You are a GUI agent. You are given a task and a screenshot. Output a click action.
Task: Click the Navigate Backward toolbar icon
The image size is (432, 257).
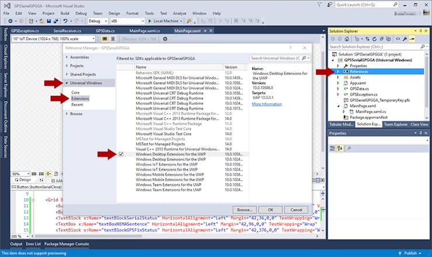(x=10, y=21)
